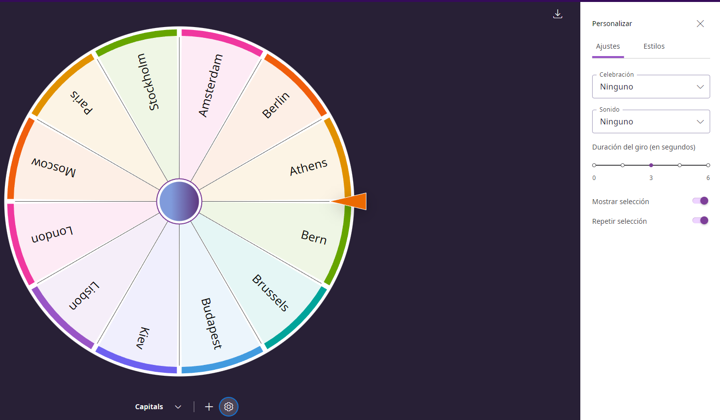Toggle the Mostrar selección switch on again
Screen dimensions: 720x420
click(699, 201)
